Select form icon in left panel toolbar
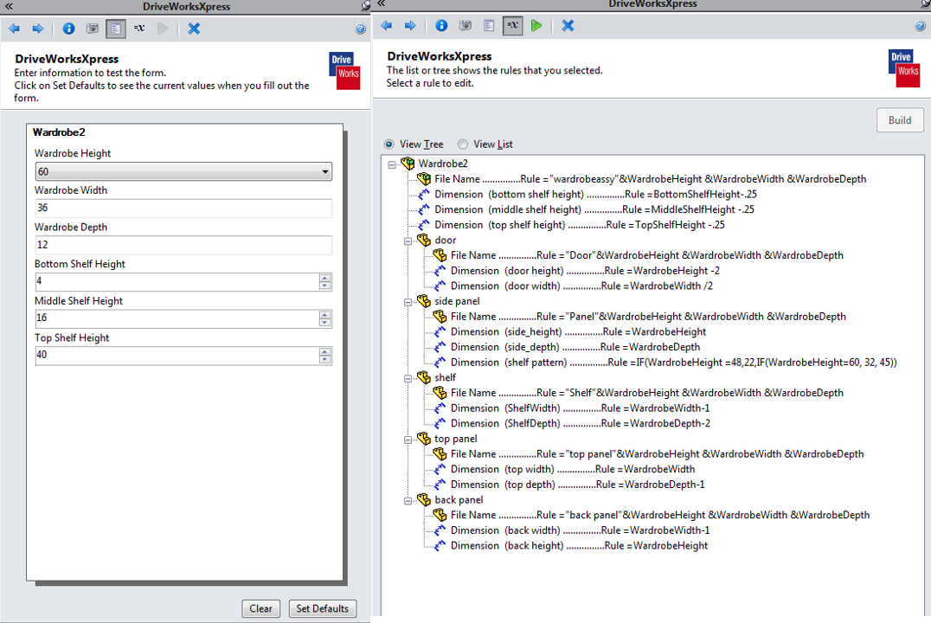Screen dimensions: 931x623 click(116, 29)
